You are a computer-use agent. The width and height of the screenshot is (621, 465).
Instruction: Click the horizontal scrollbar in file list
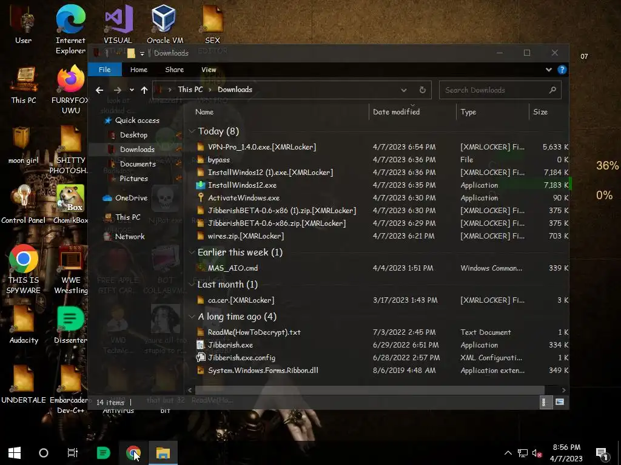click(369, 391)
